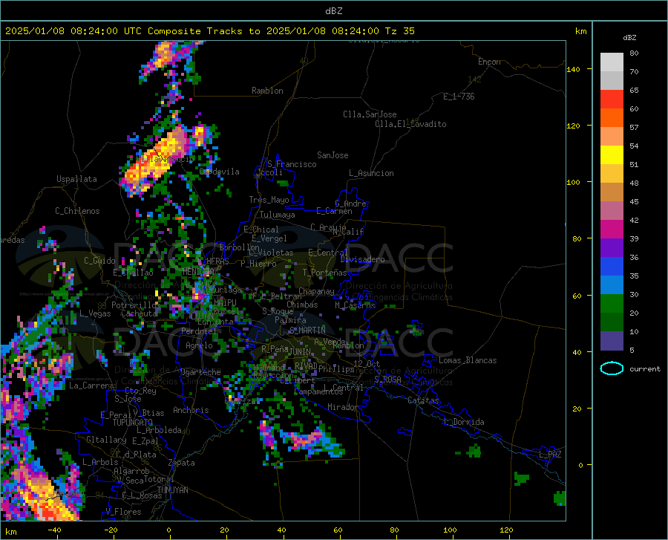Select the Agrelo label

tap(199, 345)
